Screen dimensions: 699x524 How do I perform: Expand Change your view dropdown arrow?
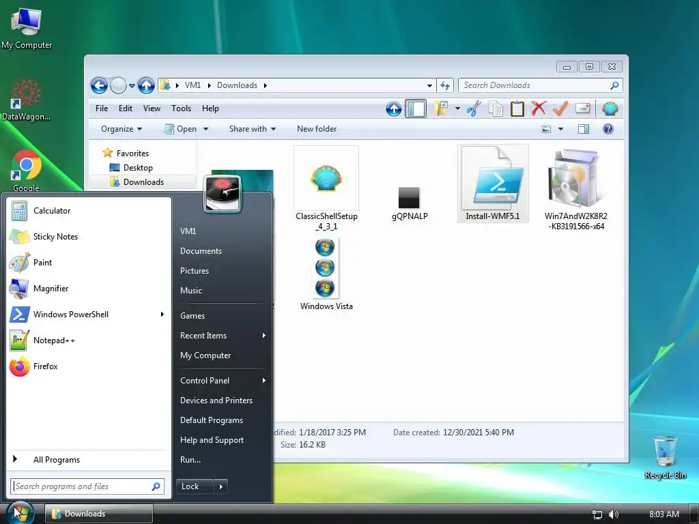pos(561,129)
